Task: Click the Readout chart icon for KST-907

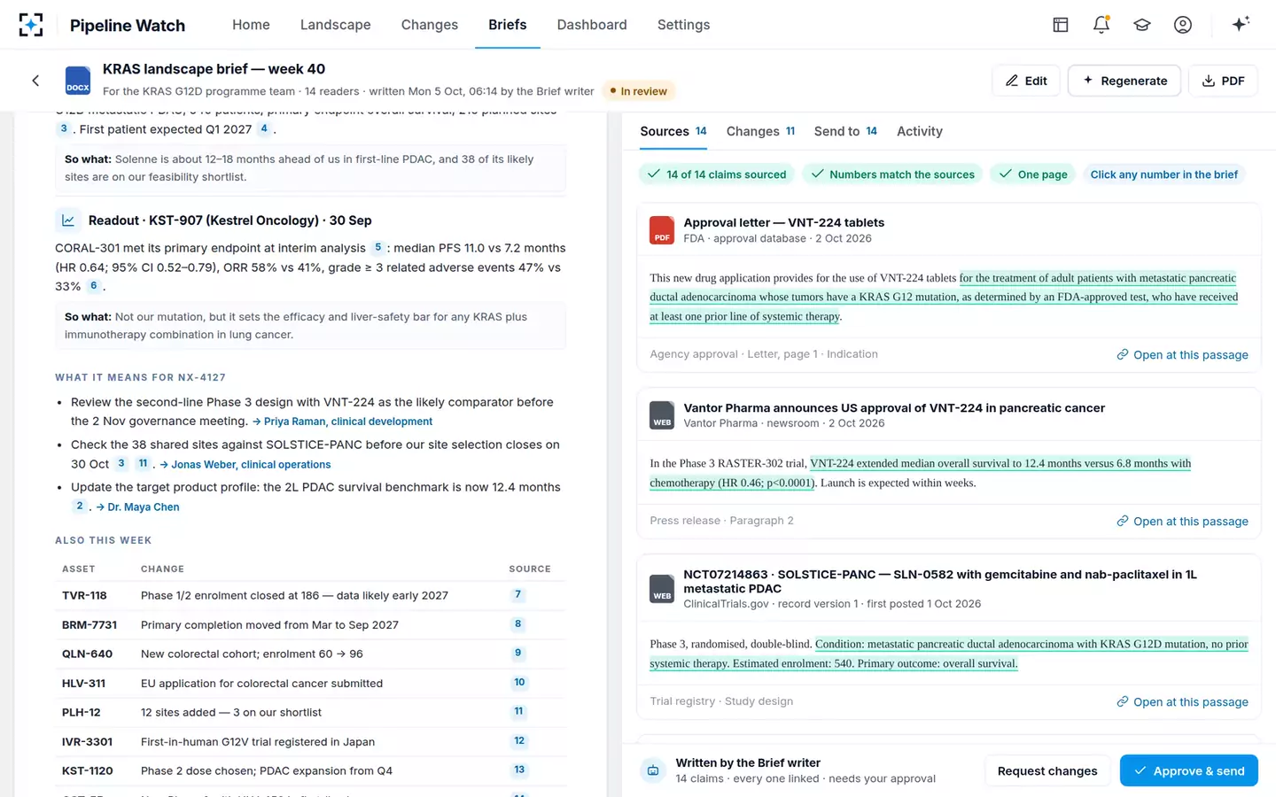Action: click(68, 221)
